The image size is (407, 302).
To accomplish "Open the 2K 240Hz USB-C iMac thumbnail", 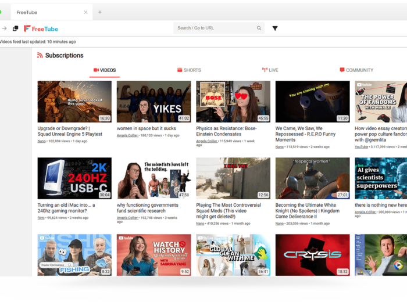I will [x=74, y=178].
